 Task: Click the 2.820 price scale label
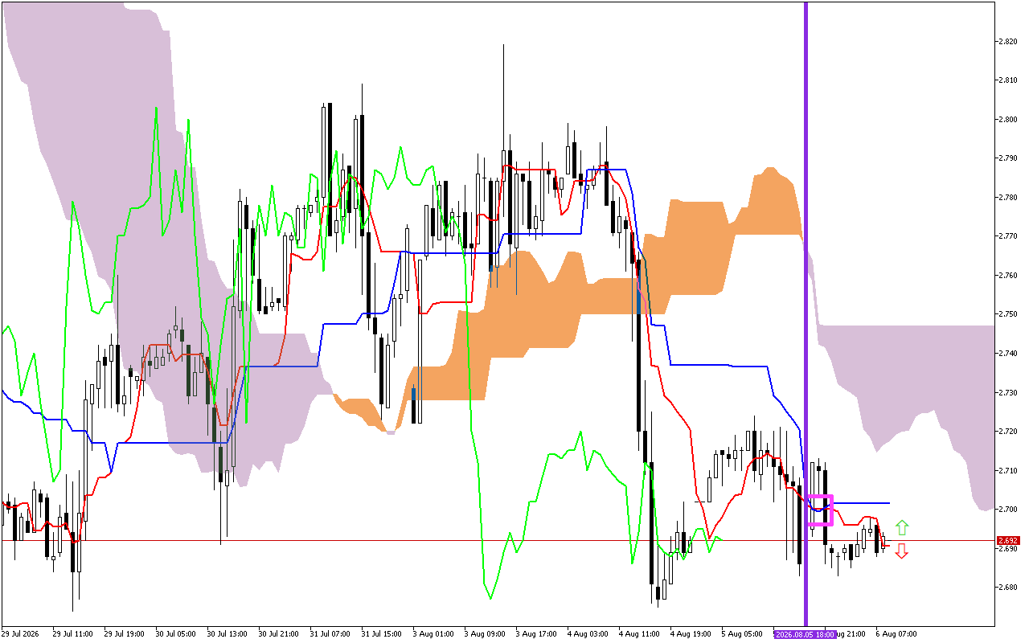(x=1008, y=41)
